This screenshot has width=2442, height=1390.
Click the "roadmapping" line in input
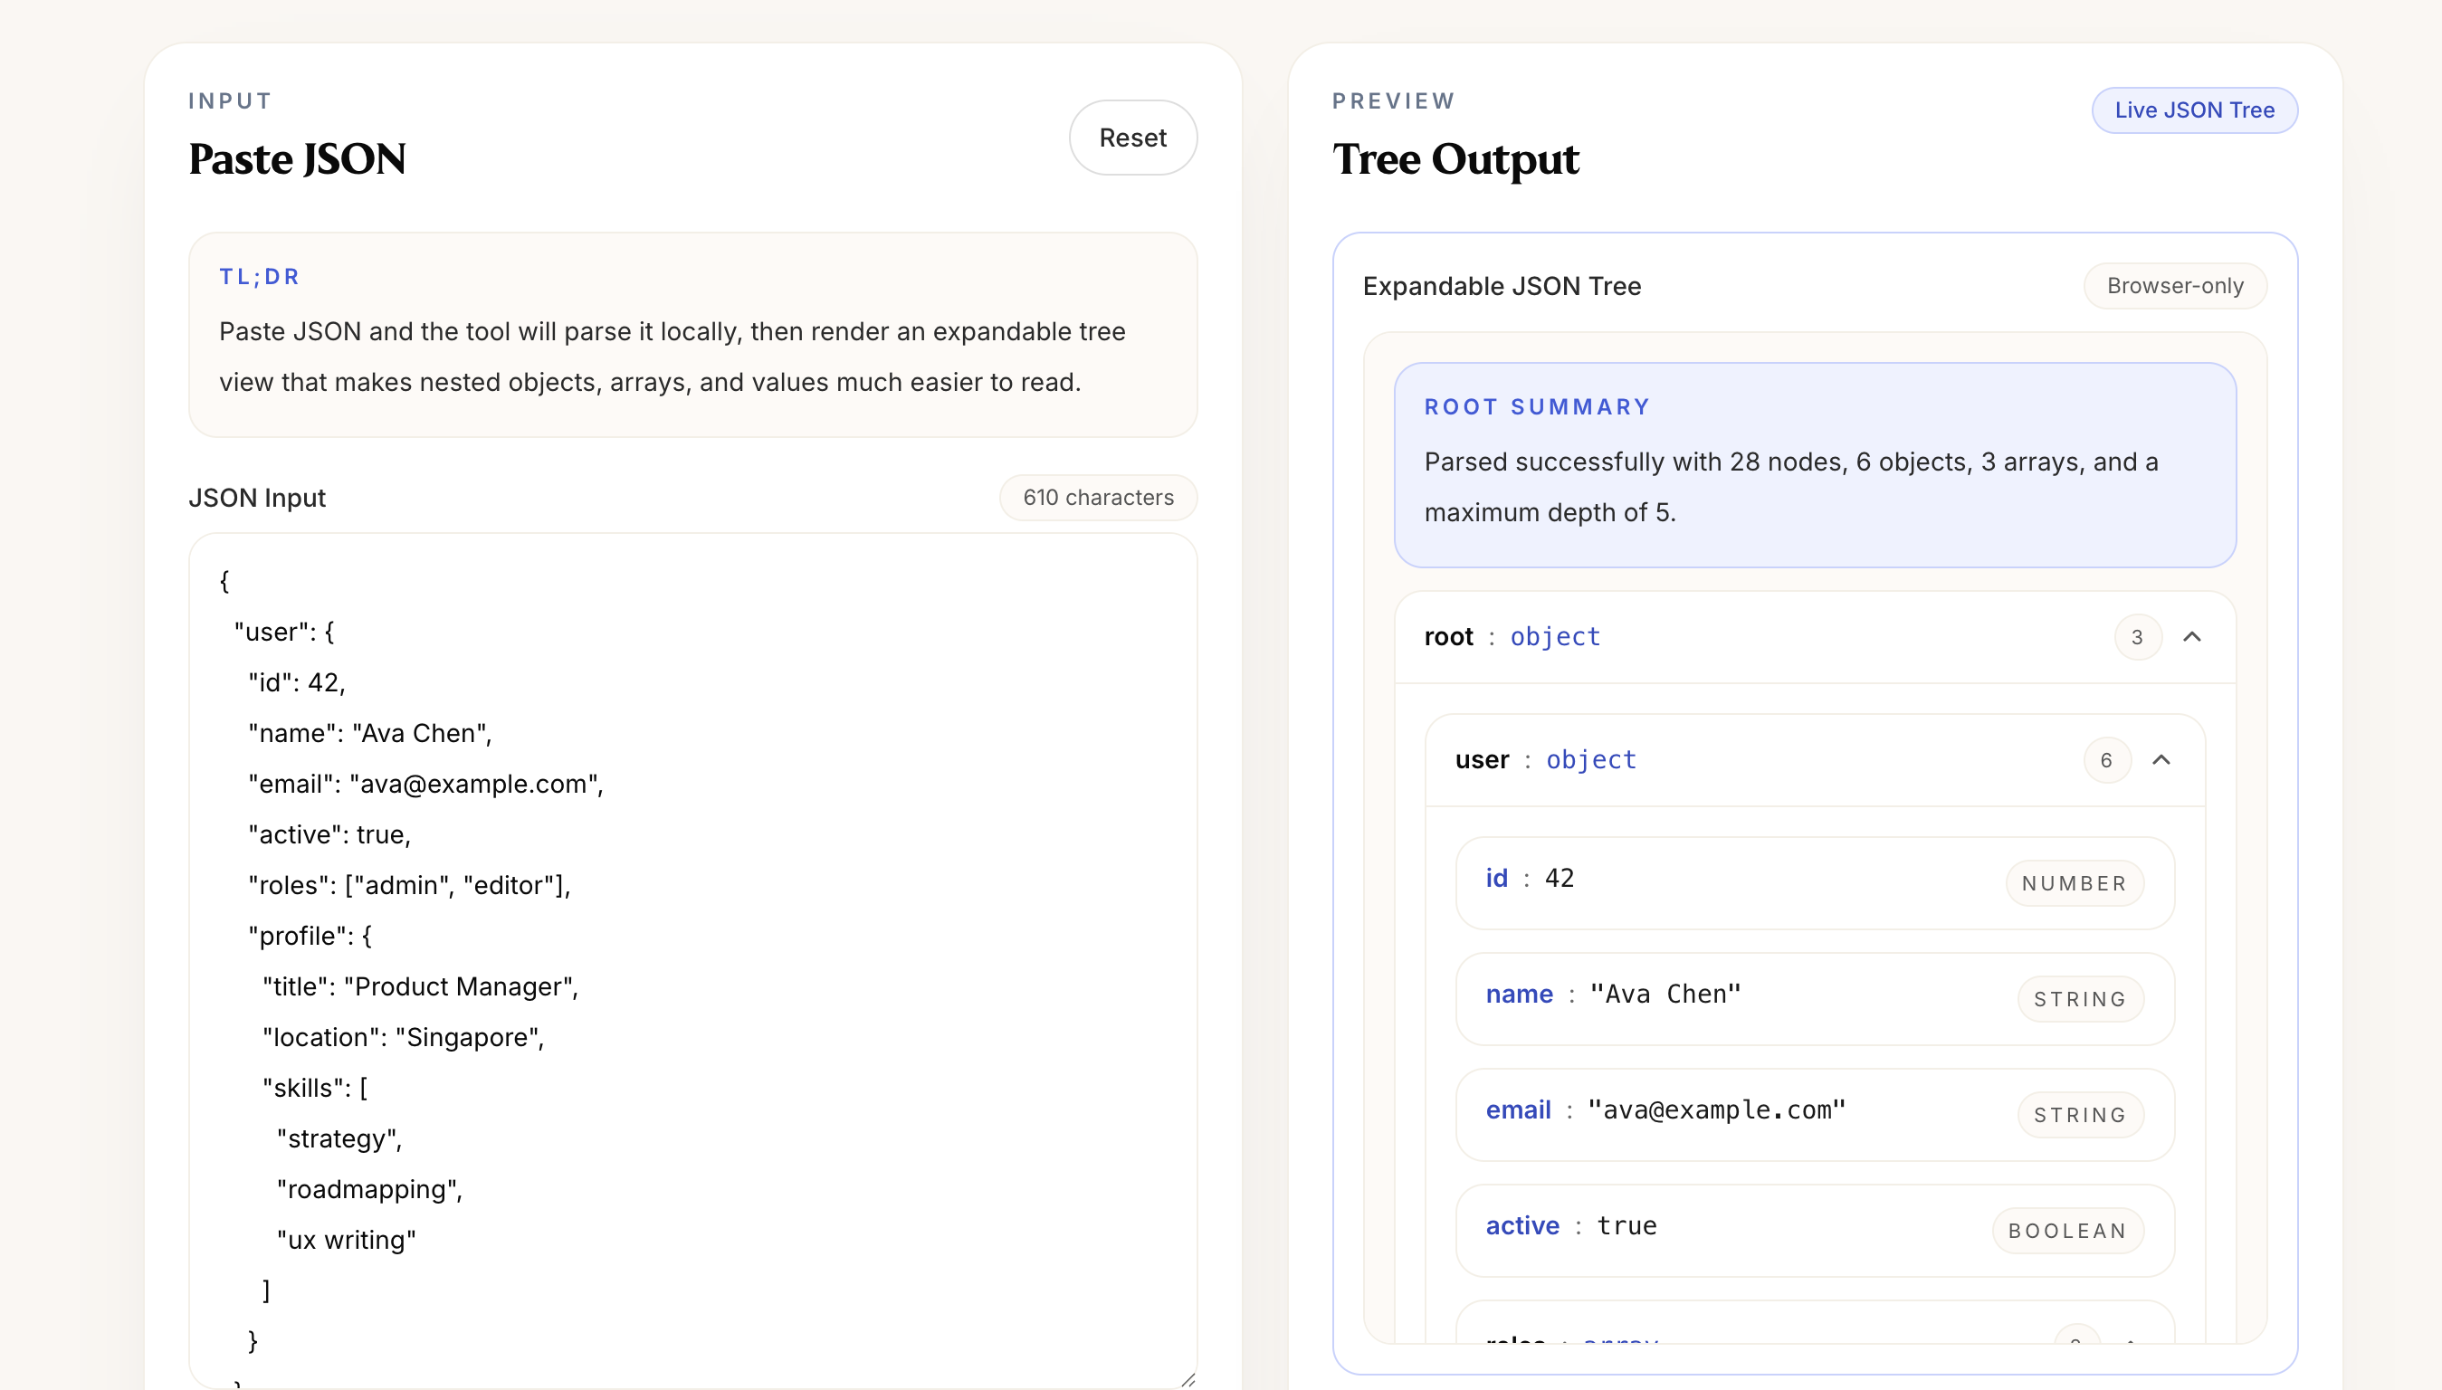click(x=369, y=1188)
